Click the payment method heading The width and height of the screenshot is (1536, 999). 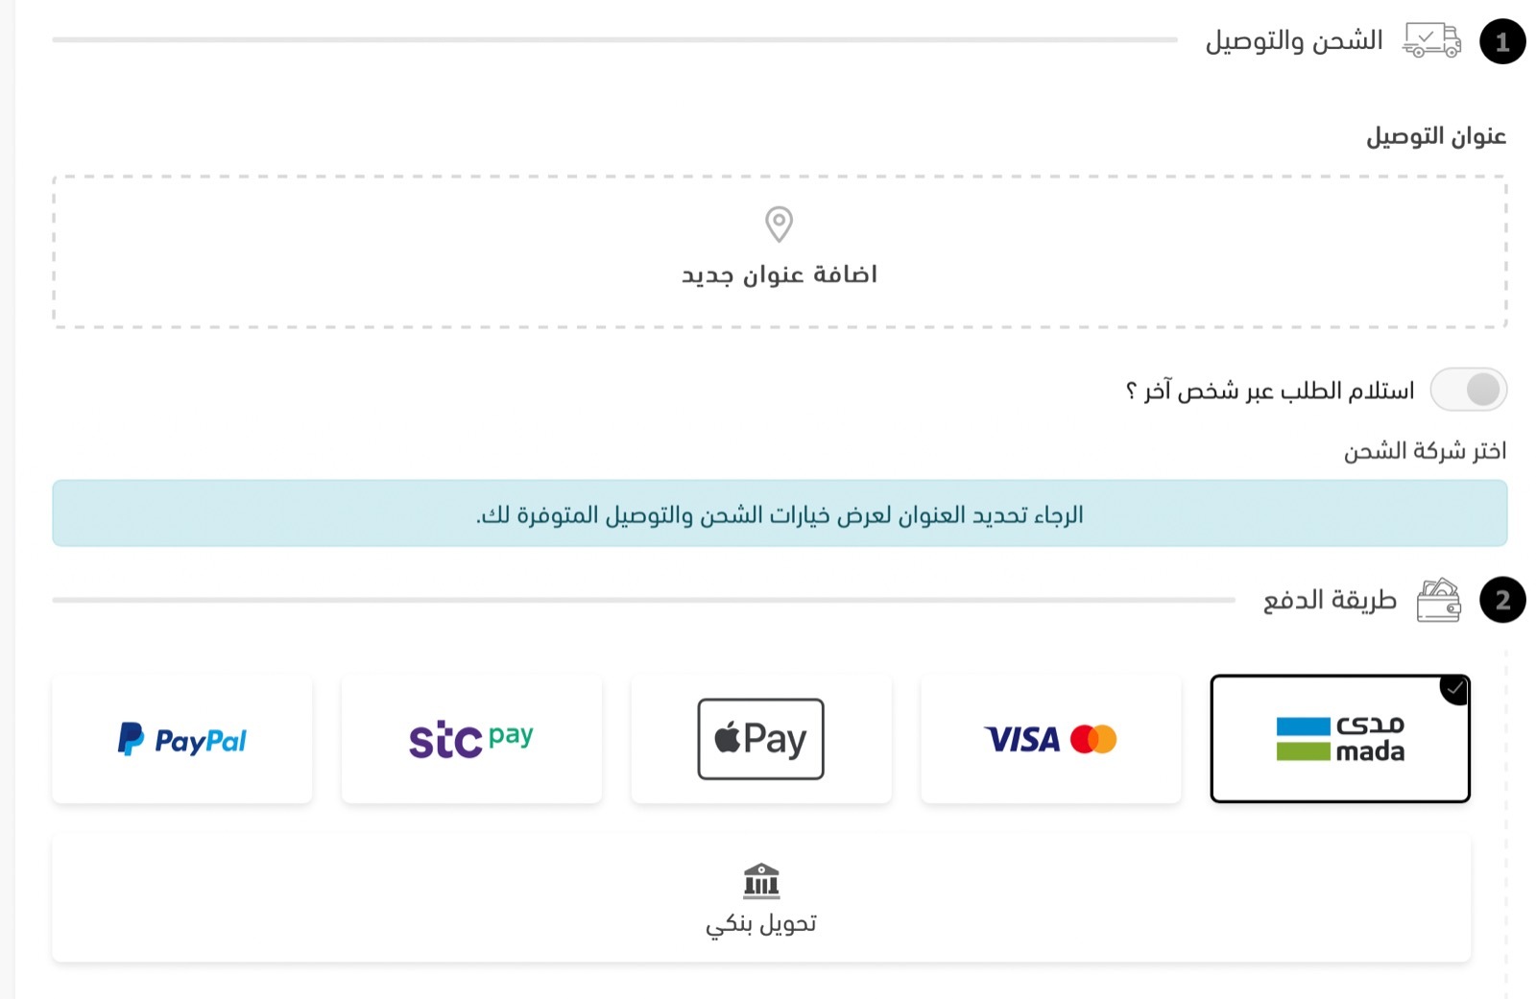1330,601
